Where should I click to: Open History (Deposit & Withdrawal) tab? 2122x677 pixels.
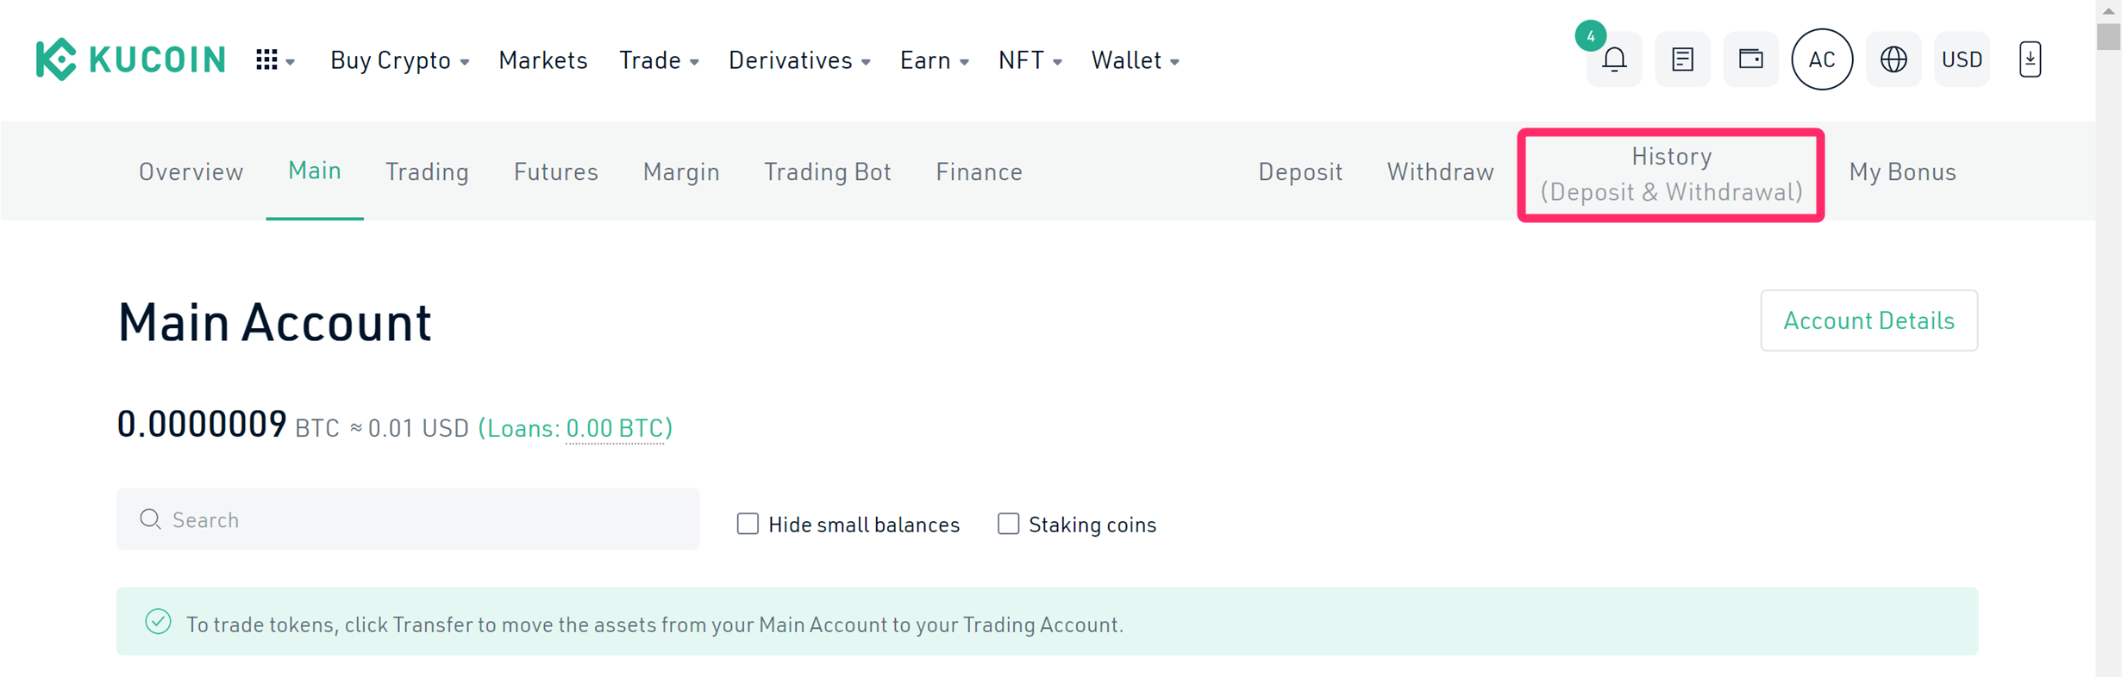point(1671,175)
